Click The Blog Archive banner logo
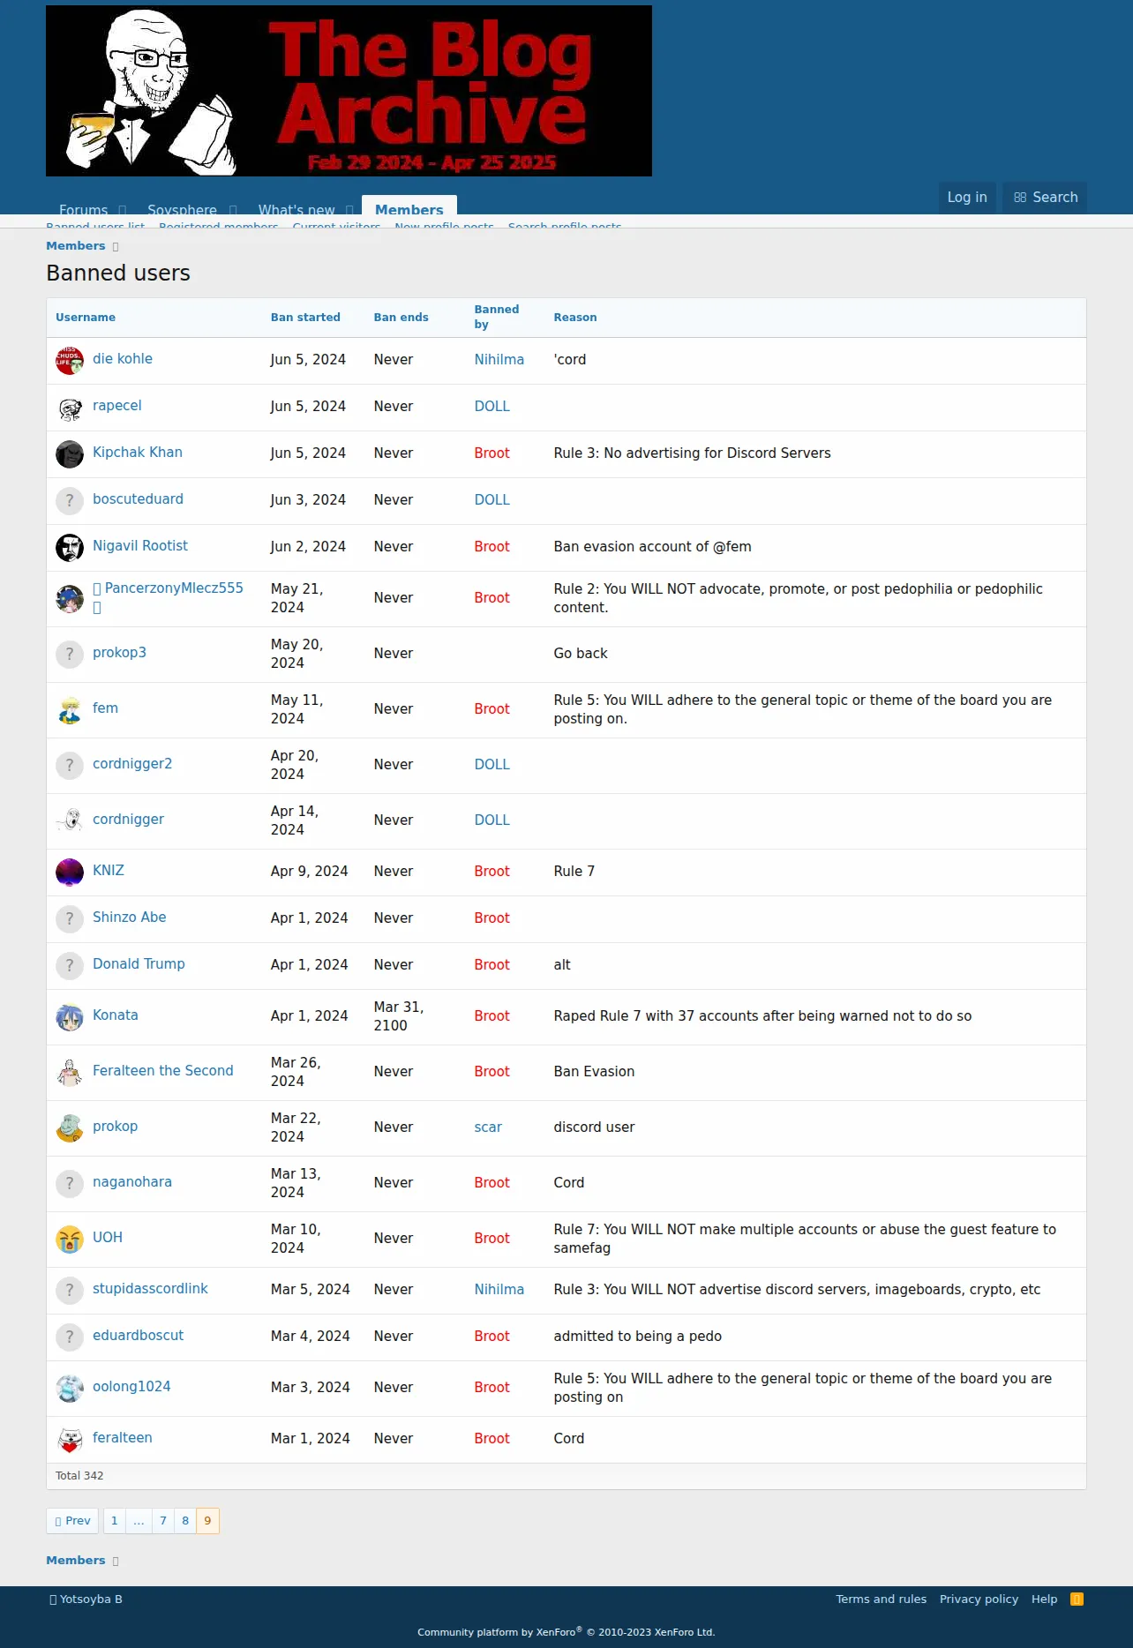This screenshot has width=1133, height=1648. click(349, 91)
